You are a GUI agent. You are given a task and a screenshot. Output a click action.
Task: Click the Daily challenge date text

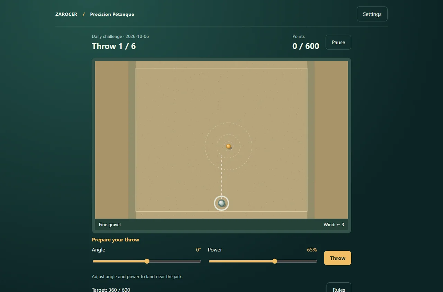tap(120, 36)
